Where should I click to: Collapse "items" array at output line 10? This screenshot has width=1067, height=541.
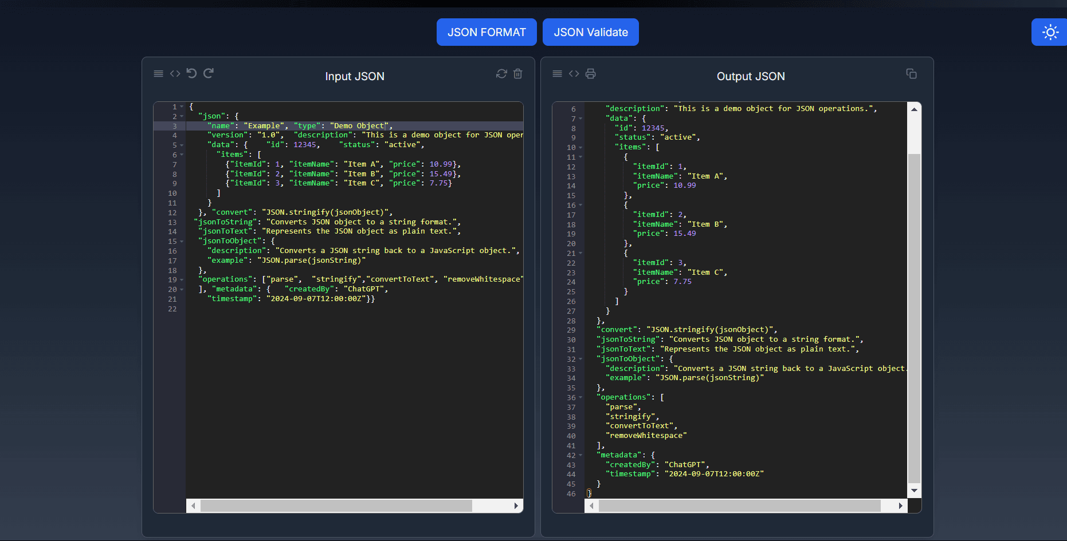point(580,147)
